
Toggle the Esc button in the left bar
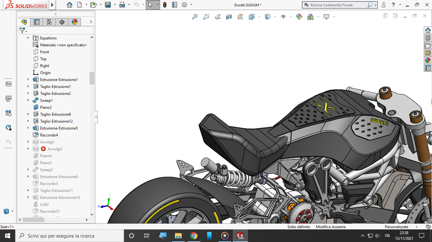coord(9,84)
